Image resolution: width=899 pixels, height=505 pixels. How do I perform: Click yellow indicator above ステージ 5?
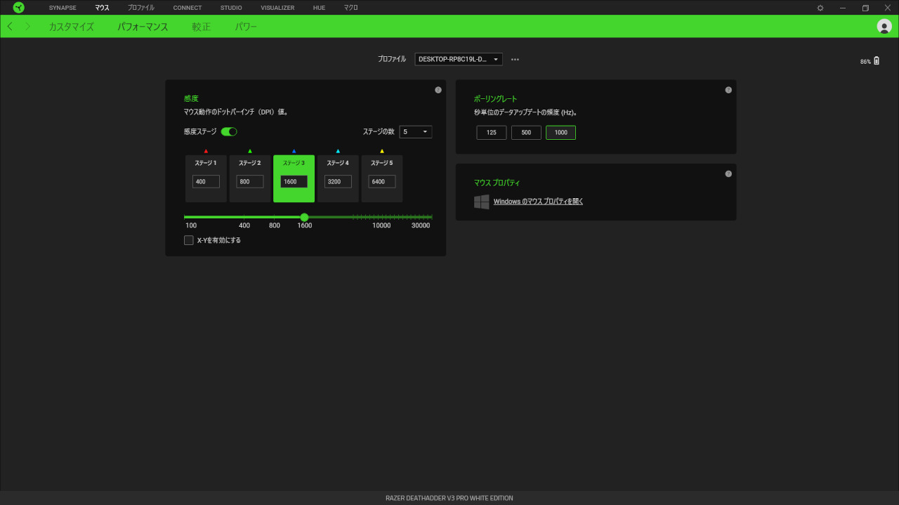tap(382, 151)
